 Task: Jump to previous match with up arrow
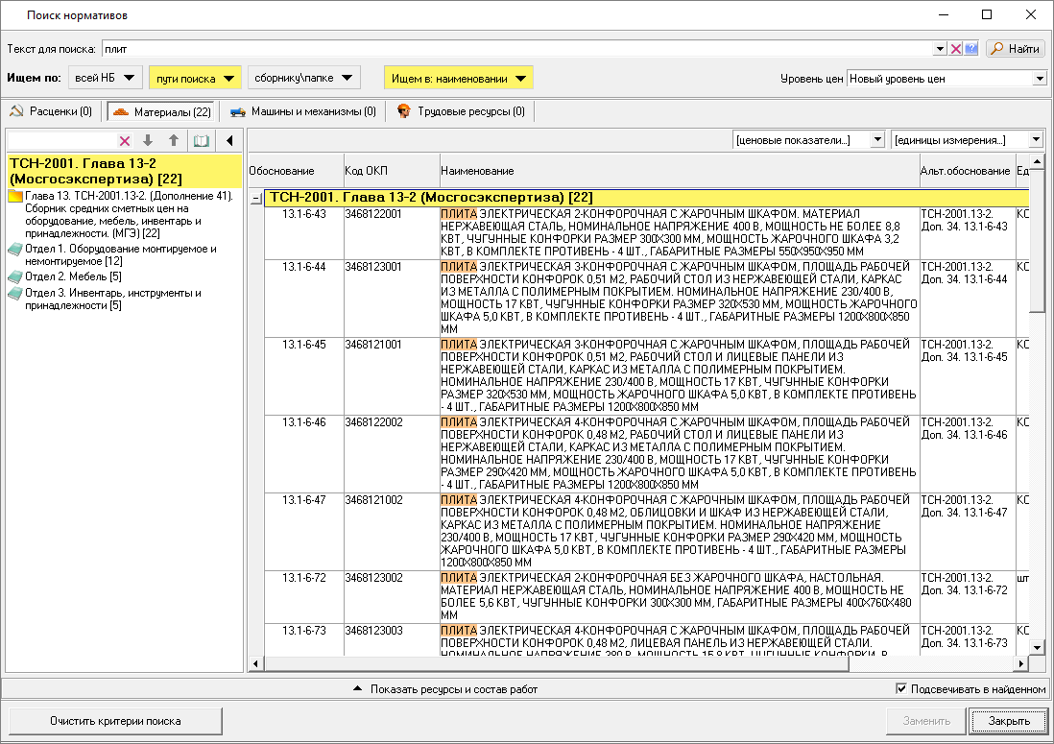coord(174,141)
